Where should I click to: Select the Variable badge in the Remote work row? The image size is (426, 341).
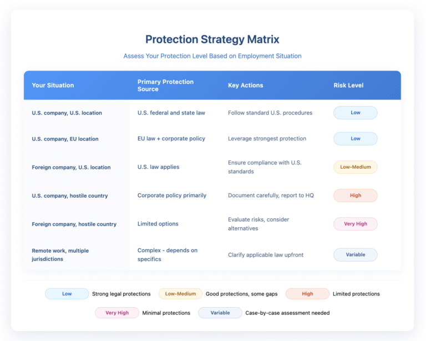click(x=355, y=255)
